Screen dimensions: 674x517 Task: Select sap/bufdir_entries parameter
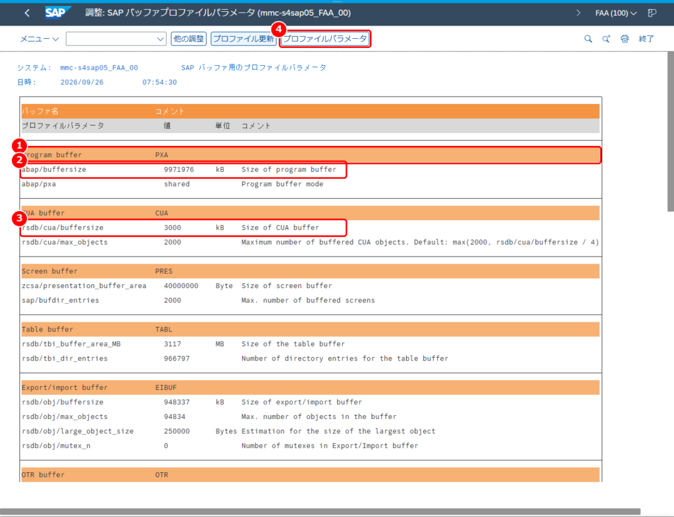pyautogui.click(x=60, y=300)
